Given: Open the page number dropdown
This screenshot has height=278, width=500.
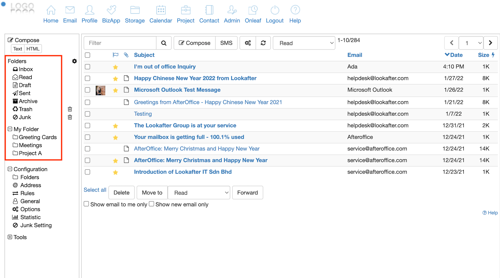Looking at the screenshot, I should 471,43.
